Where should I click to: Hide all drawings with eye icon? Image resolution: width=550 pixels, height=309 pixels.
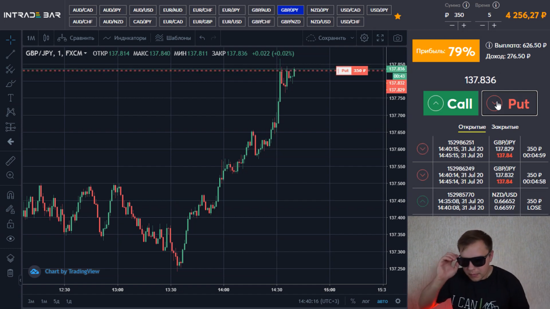[x=10, y=239]
